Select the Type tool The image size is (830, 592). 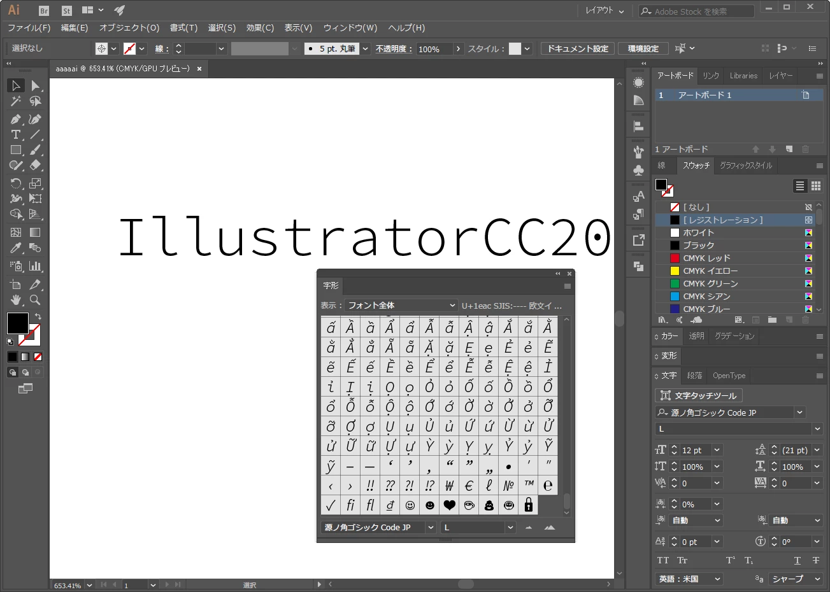(x=16, y=134)
